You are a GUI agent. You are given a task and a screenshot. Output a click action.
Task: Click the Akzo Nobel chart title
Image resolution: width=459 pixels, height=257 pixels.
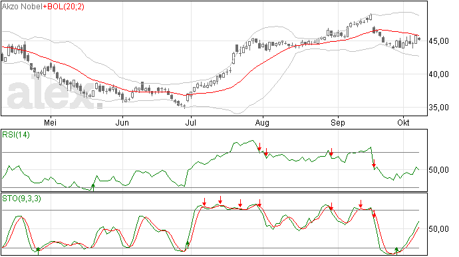22,7
